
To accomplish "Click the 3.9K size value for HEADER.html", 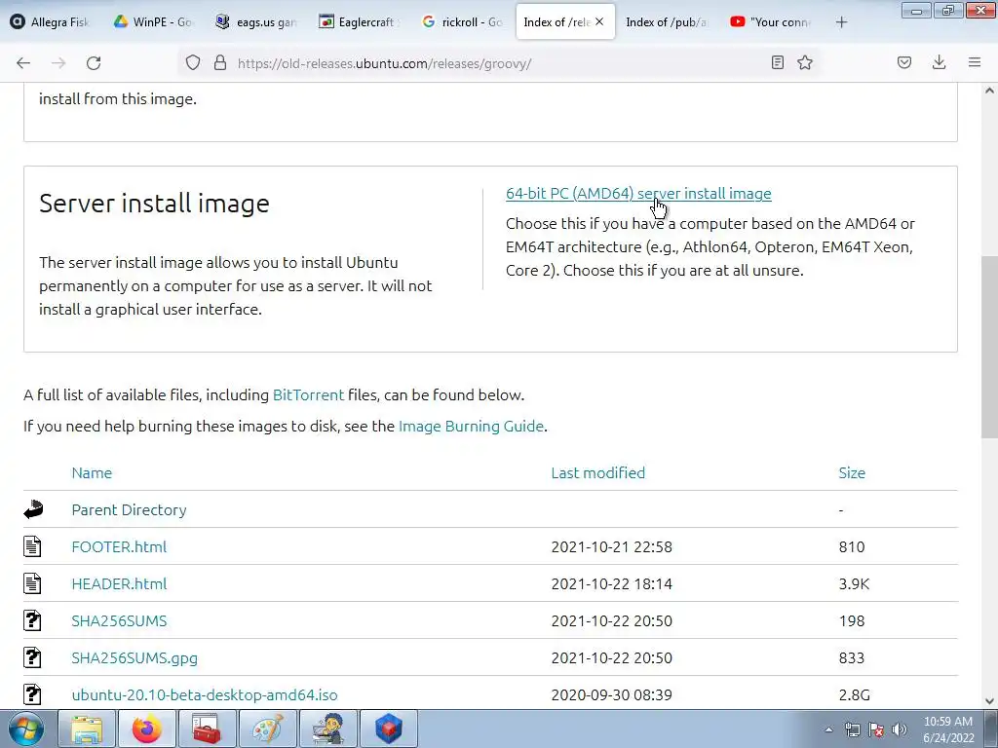I will [x=854, y=584].
